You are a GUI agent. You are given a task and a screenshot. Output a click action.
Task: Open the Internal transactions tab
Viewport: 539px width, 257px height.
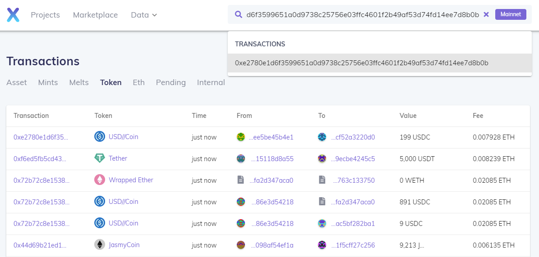(x=211, y=82)
